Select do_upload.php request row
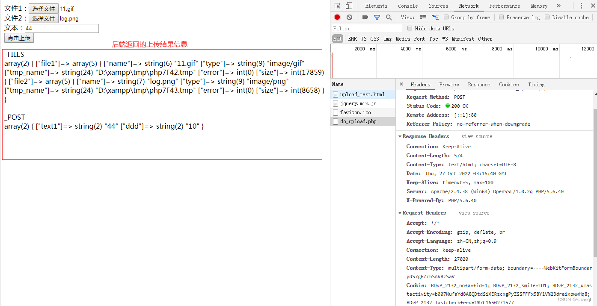This screenshot has height=306, width=597. point(363,121)
